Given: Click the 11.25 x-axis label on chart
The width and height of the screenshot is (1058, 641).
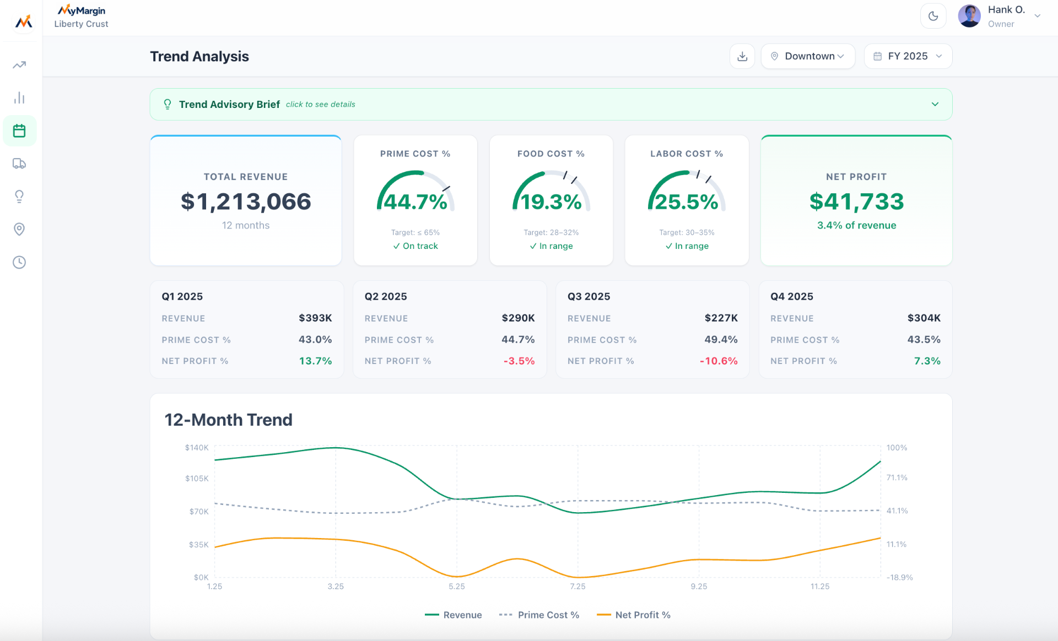Looking at the screenshot, I should 820,586.
